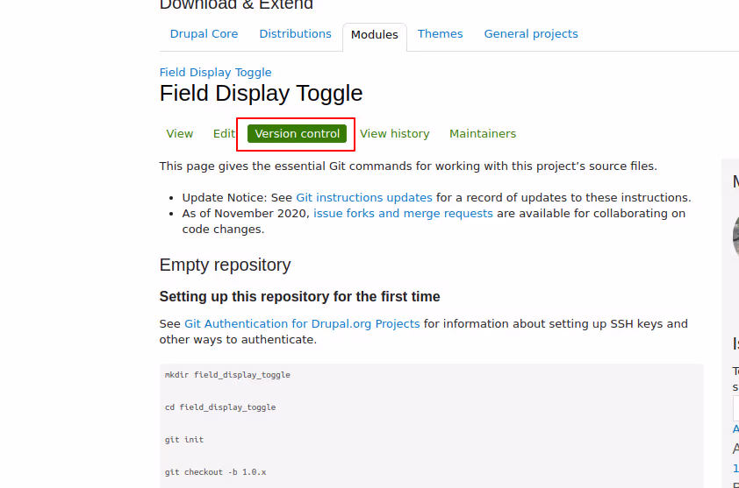The image size is (739, 488).
Task: Switch to the Distributions tab
Action: tap(295, 34)
